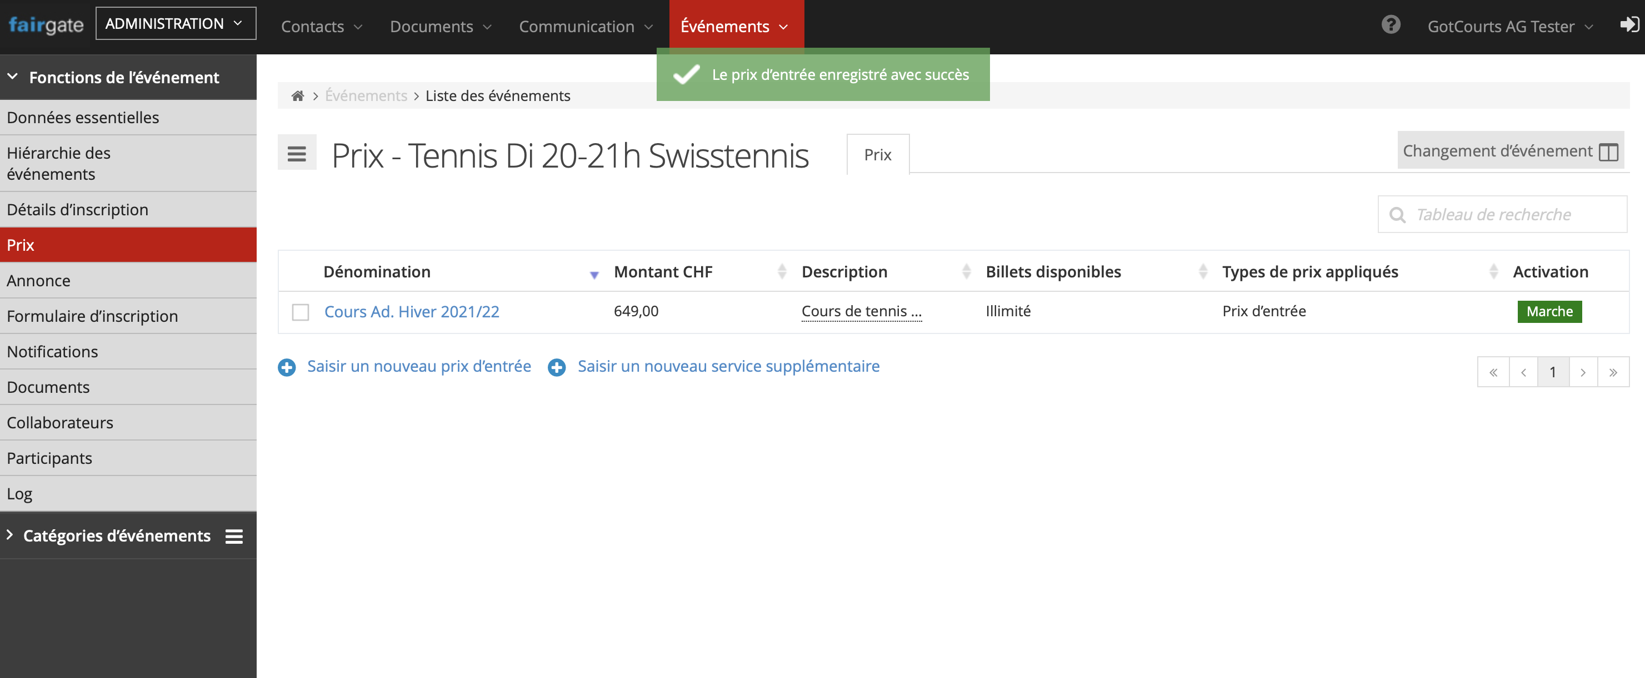Open Log in sidebar
Image resolution: width=1645 pixels, height=678 pixels.
pos(128,494)
